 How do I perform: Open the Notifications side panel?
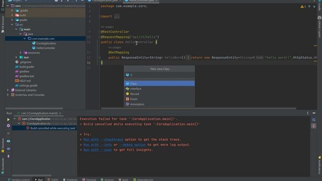click(x=319, y=165)
